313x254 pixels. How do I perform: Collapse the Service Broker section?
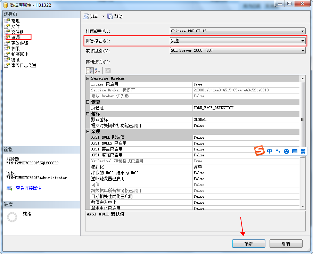(88, 79)
